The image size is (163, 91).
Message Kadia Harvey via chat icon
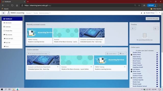pos(157,57)
